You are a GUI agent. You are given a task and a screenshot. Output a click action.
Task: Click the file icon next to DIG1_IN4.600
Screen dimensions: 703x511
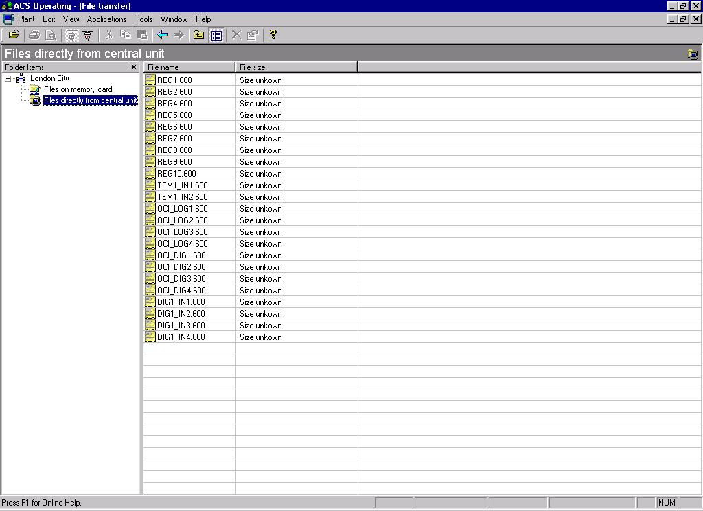150,337
